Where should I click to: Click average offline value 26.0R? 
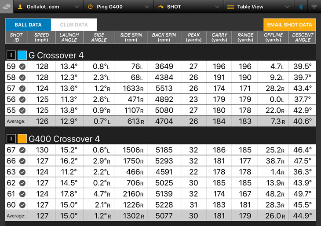[x=275, y=216]
